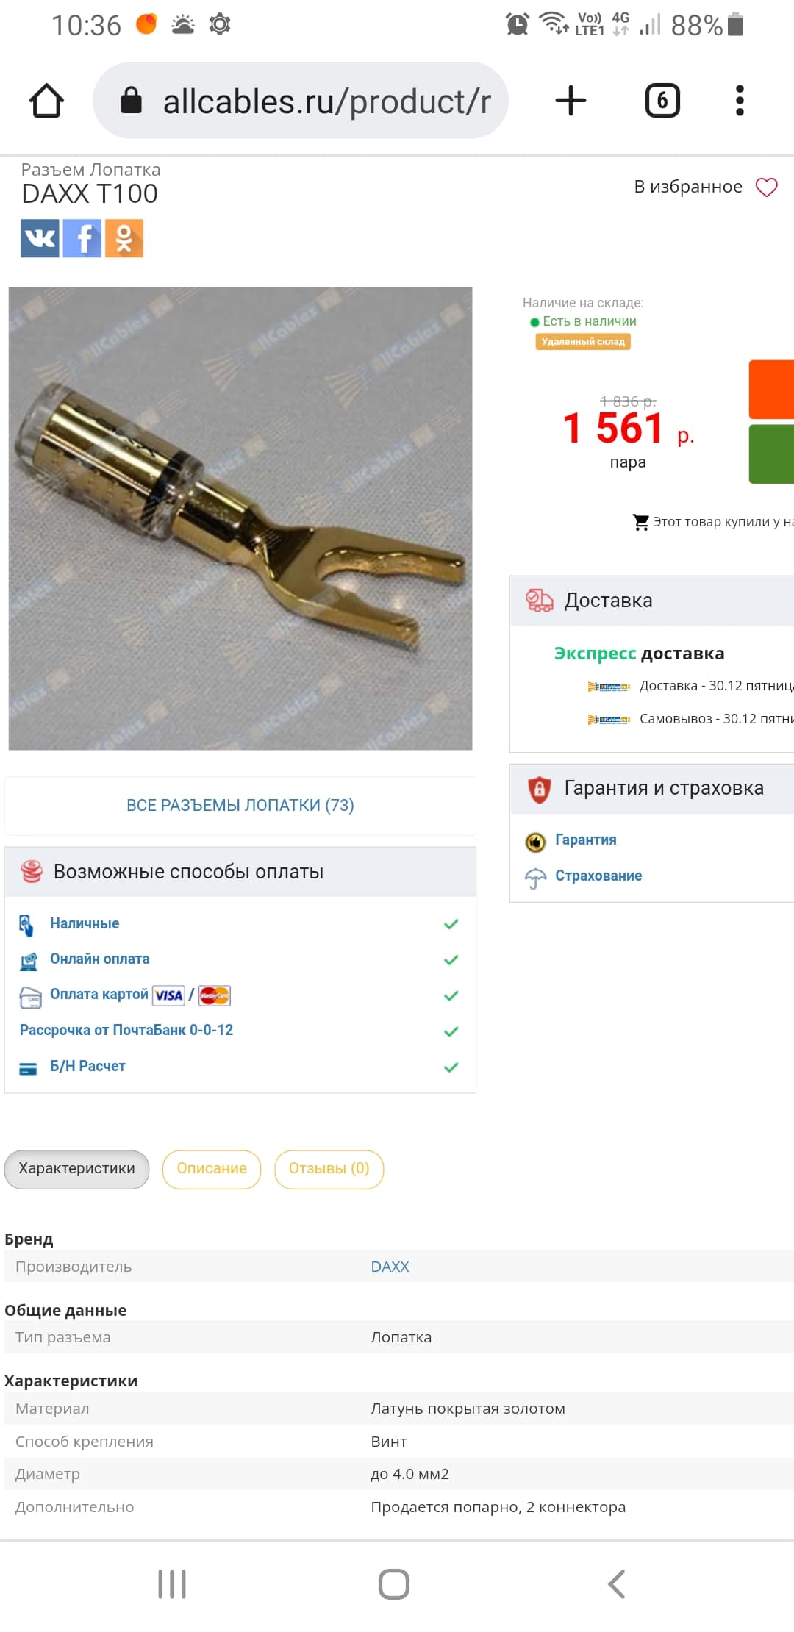The height and width of the screenshot is (1632, 794).
Task: Open a new tab with the plus icon
Action: click(x=571, y=101)
